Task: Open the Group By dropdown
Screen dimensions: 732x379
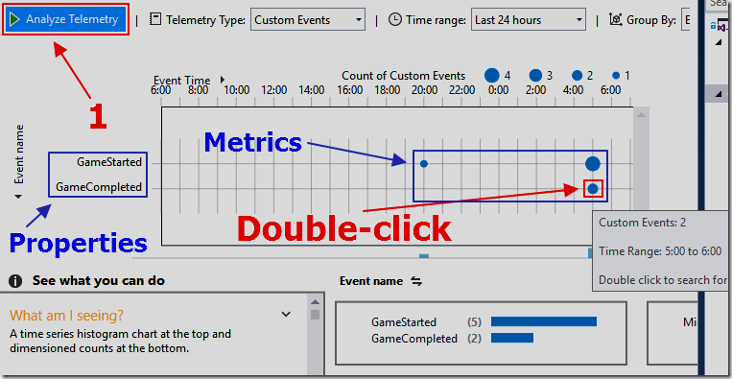Action: 685,20
